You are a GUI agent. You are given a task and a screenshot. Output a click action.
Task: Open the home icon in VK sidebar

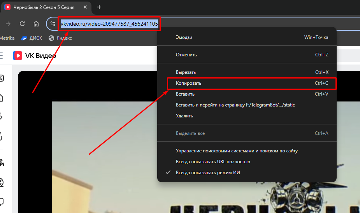pyautogui.click(x=2, y=97)
